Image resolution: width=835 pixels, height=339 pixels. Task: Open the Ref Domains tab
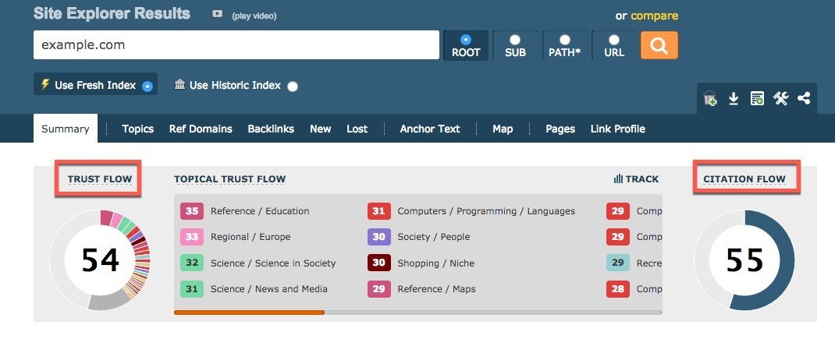[x=201, y=129]
